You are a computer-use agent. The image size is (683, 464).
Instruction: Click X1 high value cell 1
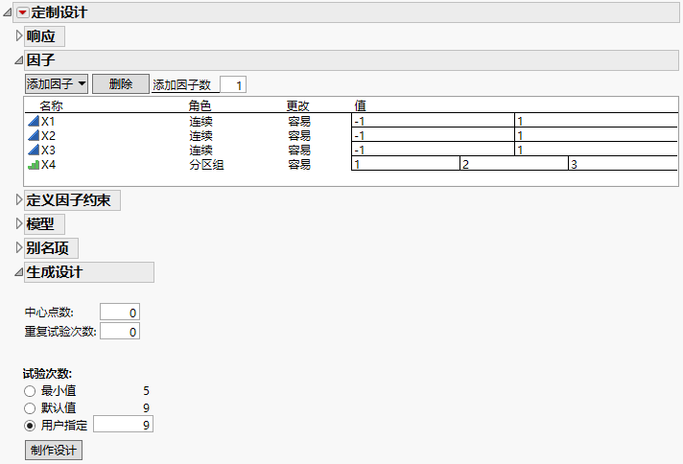596,121
